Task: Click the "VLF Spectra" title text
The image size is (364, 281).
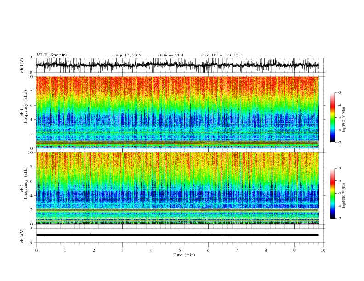Action: [x=52, y=55]
